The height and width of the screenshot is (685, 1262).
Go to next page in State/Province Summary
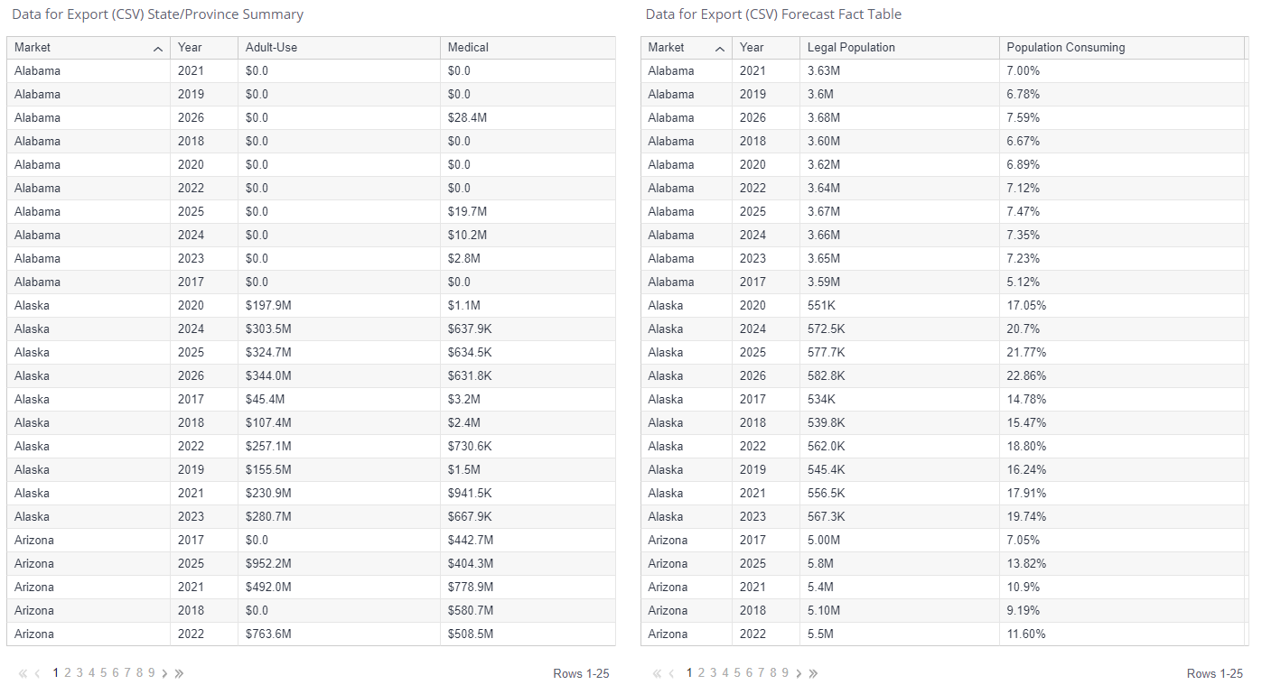tap(164, 673)
